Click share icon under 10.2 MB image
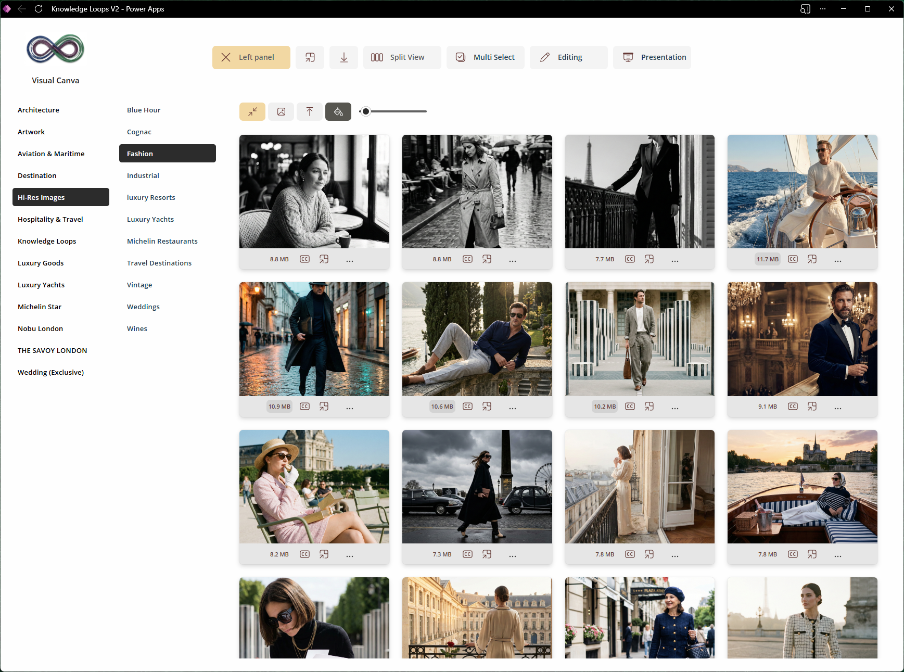The width and height of the screenshot is (904, 672). tap(649, 407)
